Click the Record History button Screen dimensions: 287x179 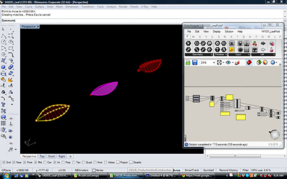coord(228,170)
